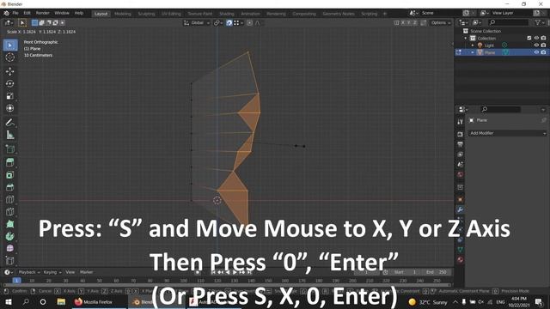This screenshot has height=309, width=550.
Task: Select the Extrude Region tool
Action: pyautogui.click(x=10, y=162)
